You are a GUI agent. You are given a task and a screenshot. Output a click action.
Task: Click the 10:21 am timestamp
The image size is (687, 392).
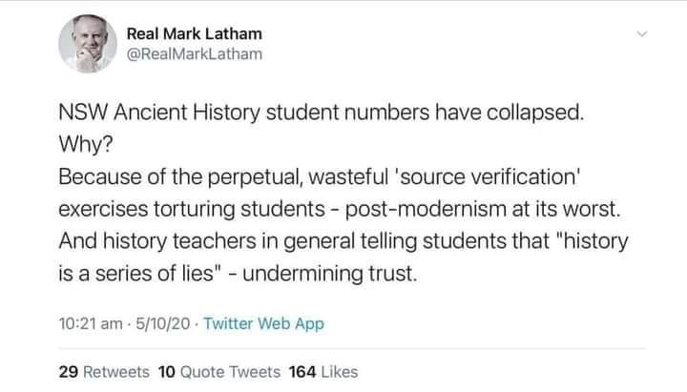[x=88, y=324]
